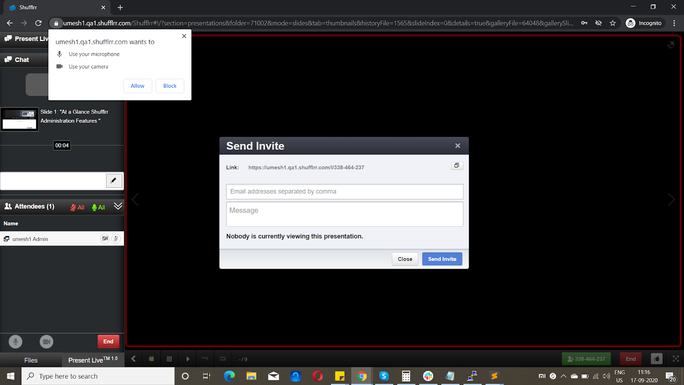Open Opera browser from the taskbar

(x=318, y=376)
